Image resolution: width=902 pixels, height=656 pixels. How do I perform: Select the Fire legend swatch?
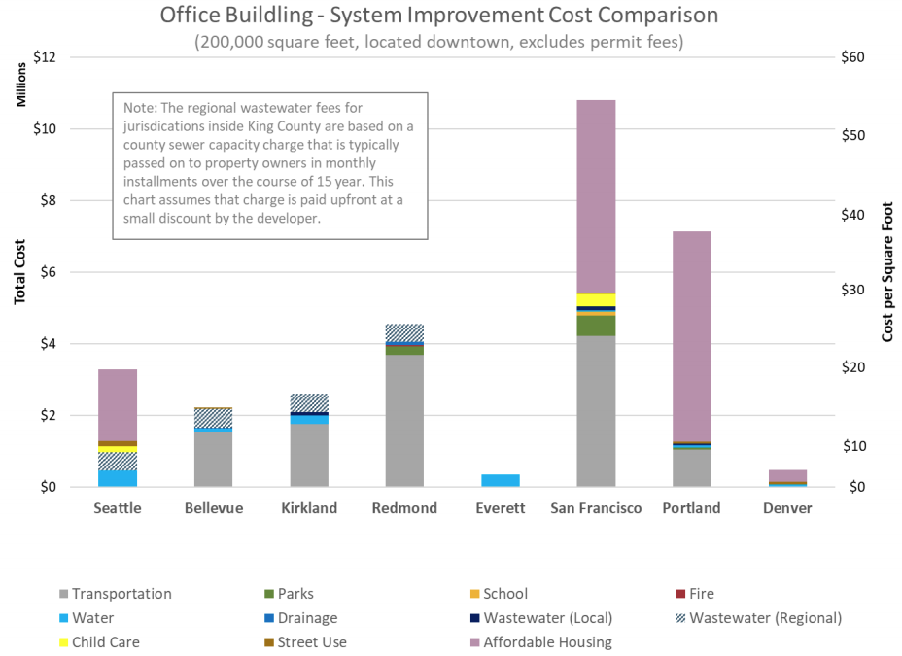click(681, 594)
